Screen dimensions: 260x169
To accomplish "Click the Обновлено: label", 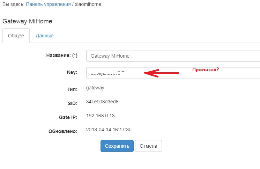I will [63, 131].
